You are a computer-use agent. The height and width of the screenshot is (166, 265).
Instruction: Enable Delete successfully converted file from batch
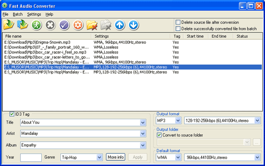(x=178, y=29)
